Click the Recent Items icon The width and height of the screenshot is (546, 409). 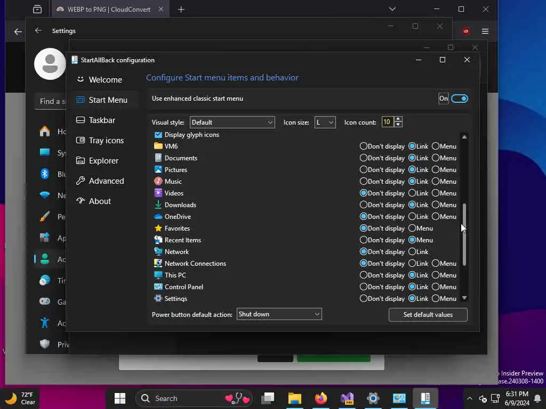(x=158, y=240)
